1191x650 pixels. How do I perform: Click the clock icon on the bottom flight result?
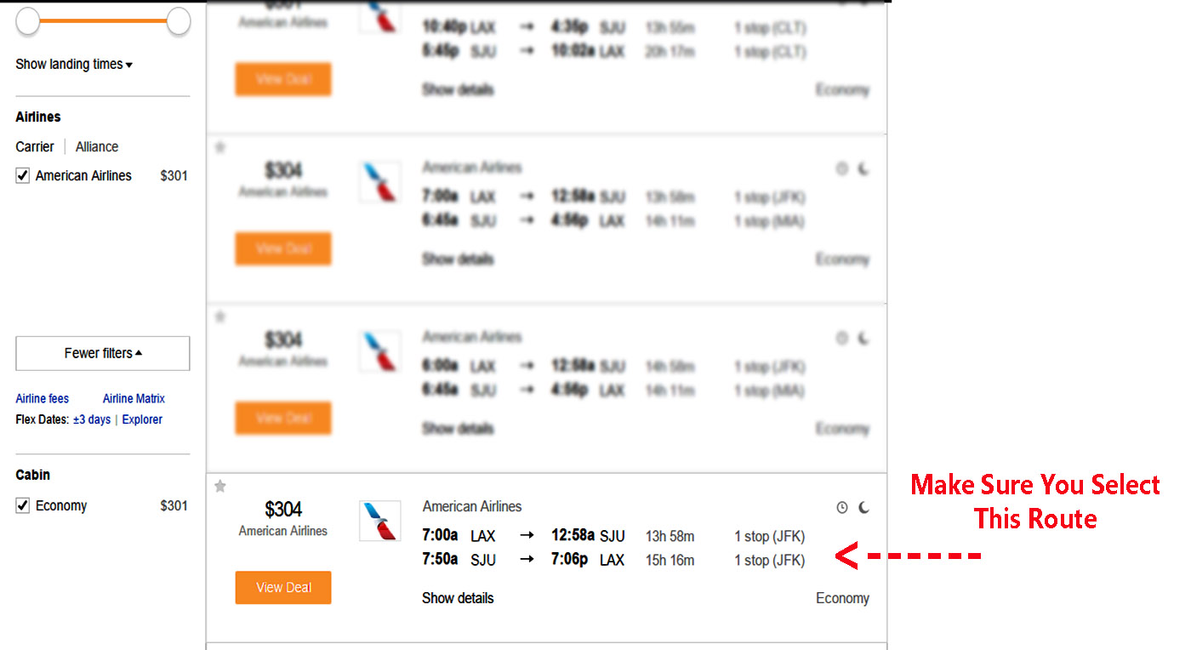(x=842, y=508)
